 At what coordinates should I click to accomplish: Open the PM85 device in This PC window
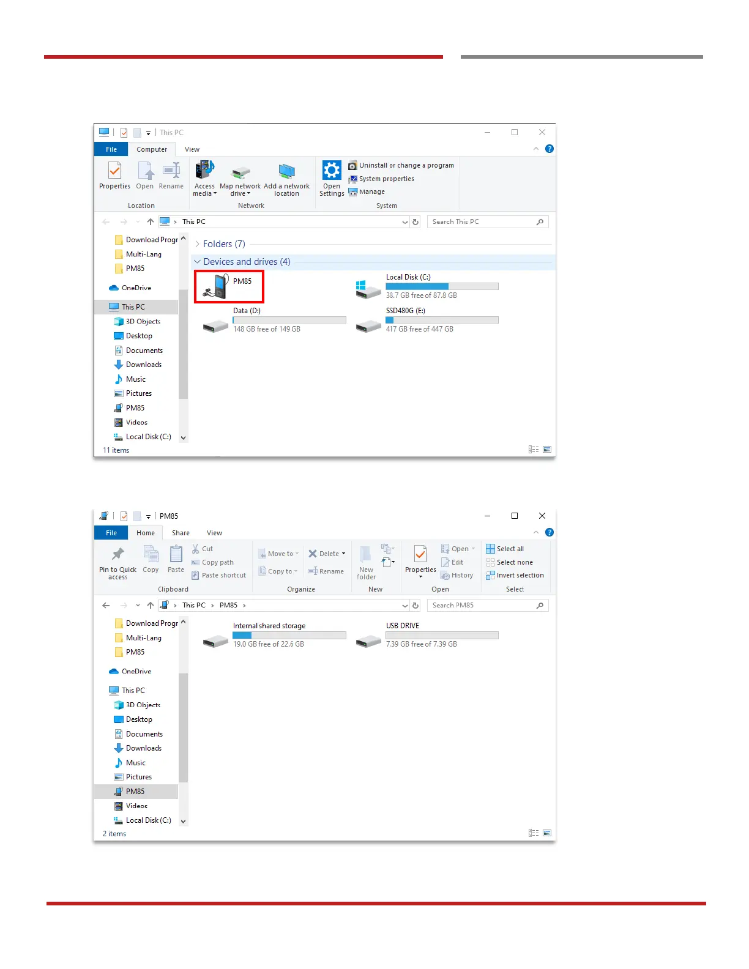229,287
